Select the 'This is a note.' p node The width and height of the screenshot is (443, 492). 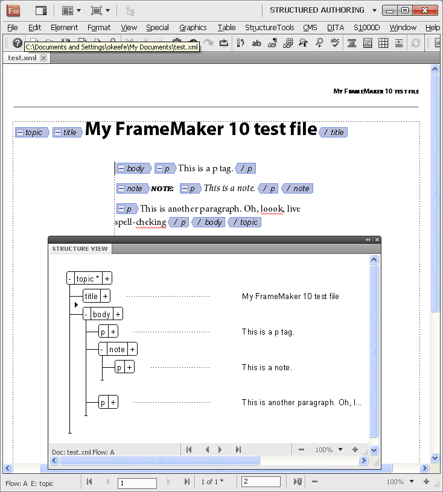(120, 367)
